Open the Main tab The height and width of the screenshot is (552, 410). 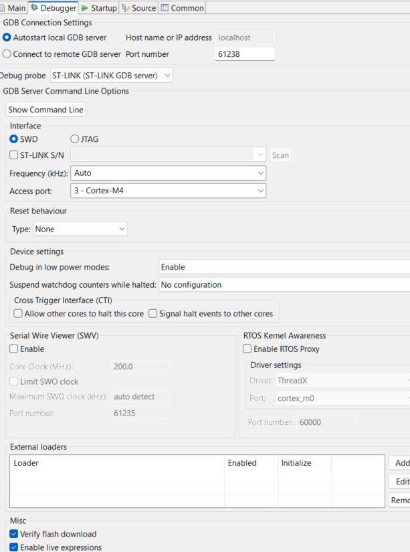pyautogui.click(x=14, y=8)
